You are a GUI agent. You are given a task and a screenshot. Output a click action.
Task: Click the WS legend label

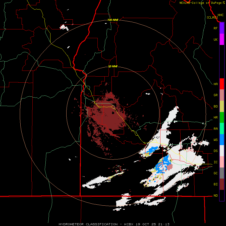click(x=215, y=140)
